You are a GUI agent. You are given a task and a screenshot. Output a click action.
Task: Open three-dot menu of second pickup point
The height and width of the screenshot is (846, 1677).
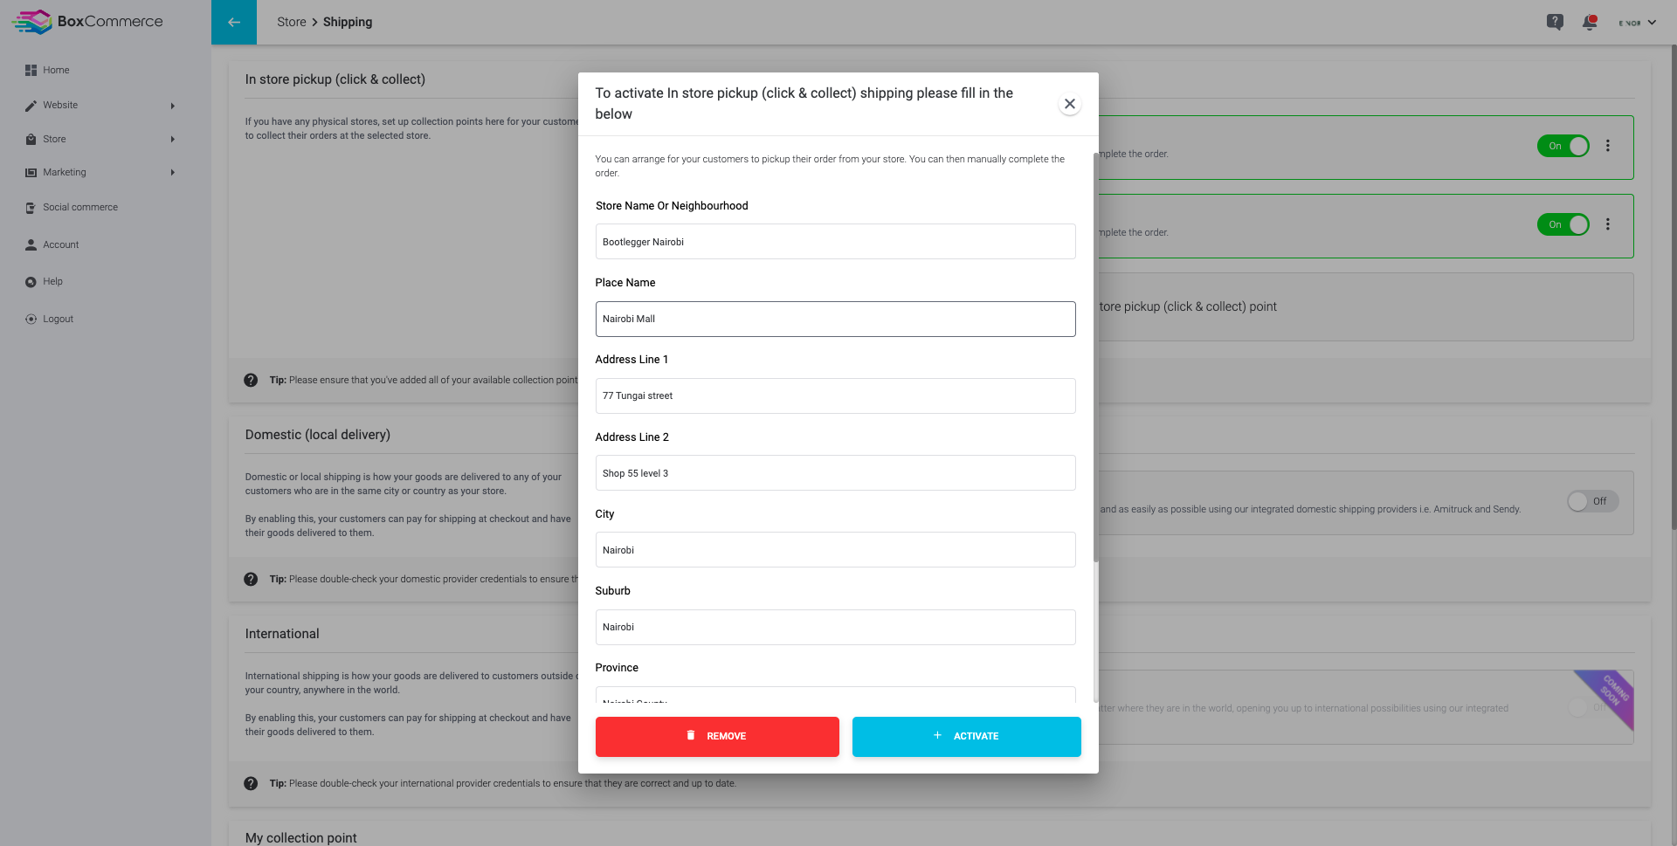tap(1607, 224)
